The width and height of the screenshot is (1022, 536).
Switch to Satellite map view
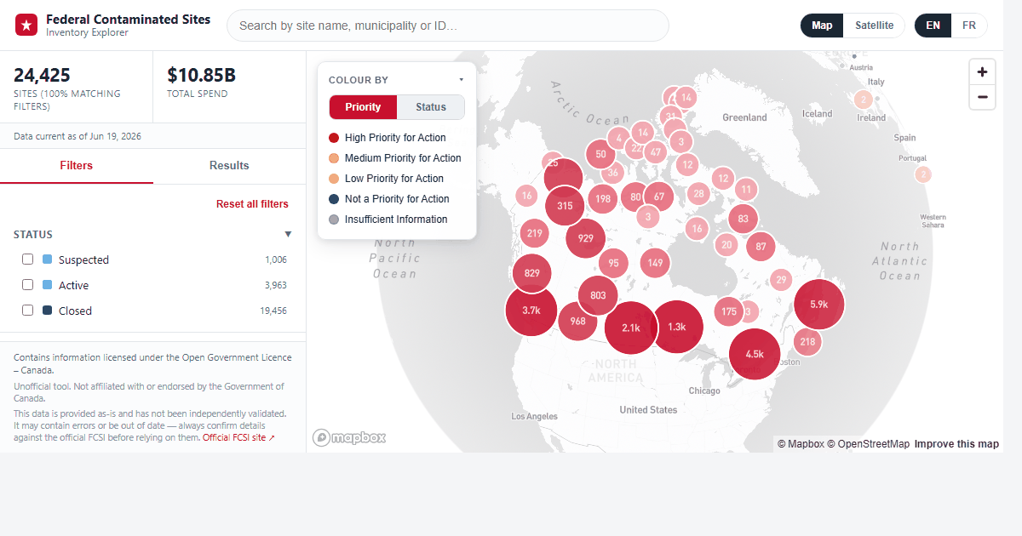tap(875, 26)
